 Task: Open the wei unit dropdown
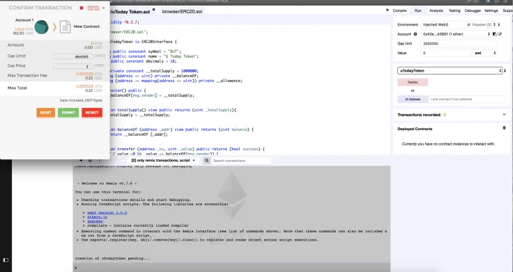click(x=484, y=53)
